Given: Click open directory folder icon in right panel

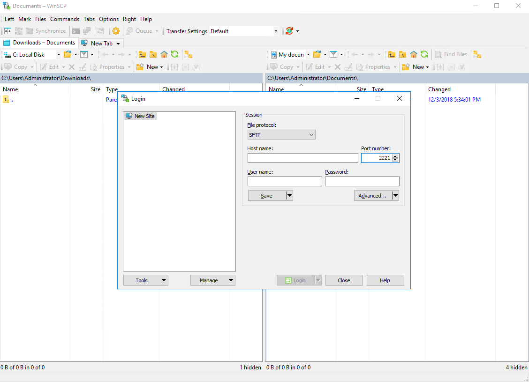Looking at the screenshot, I should pos(317,54).
